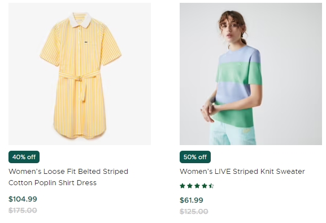326x223 pixels.
Task: Click the white collar of the shirt dress
Action: point(80,20)
